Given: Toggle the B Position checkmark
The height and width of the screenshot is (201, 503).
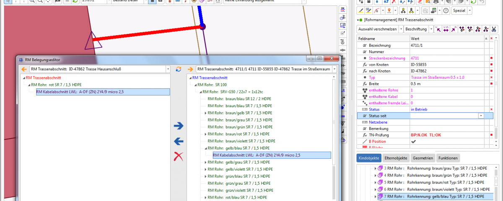Looking at the screenshot, I should point(413,142).
